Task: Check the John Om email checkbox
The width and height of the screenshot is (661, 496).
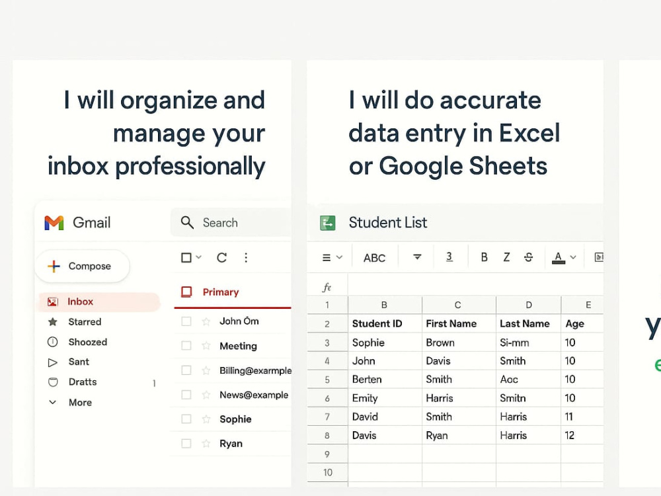Action: (x=186, y=321)
